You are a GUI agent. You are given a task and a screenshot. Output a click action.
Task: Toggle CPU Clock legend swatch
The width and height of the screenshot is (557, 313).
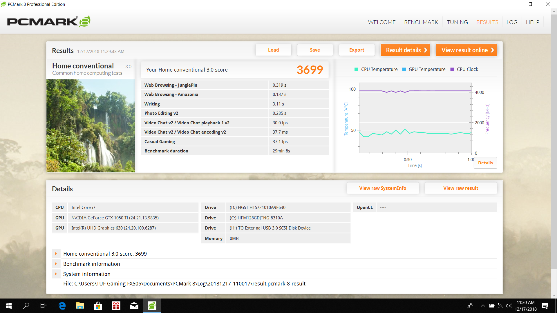pos(452,70)
